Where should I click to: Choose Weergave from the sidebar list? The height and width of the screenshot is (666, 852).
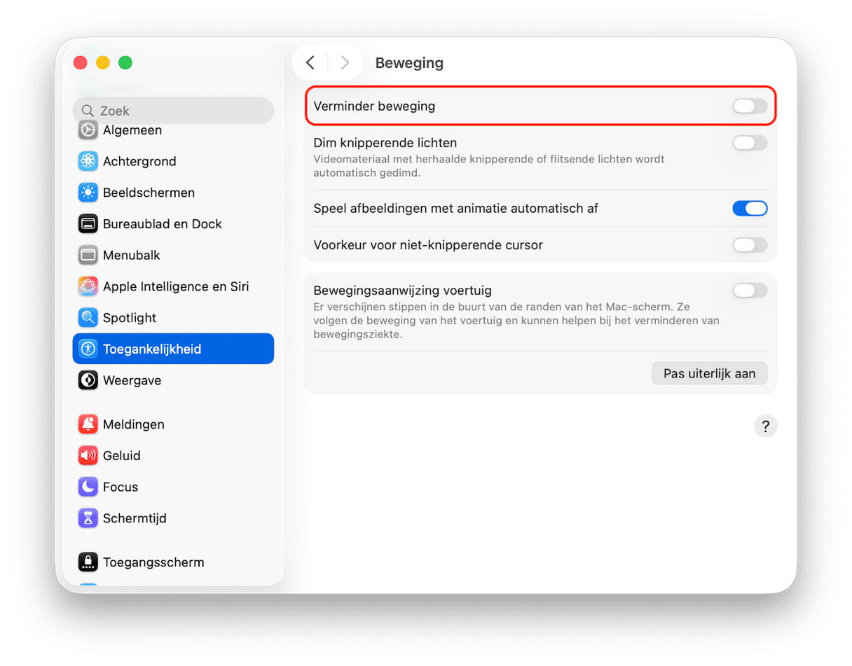(x=132, y=380)
